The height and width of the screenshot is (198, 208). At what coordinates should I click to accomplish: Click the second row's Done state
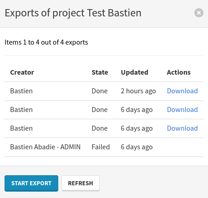point(100,110)
